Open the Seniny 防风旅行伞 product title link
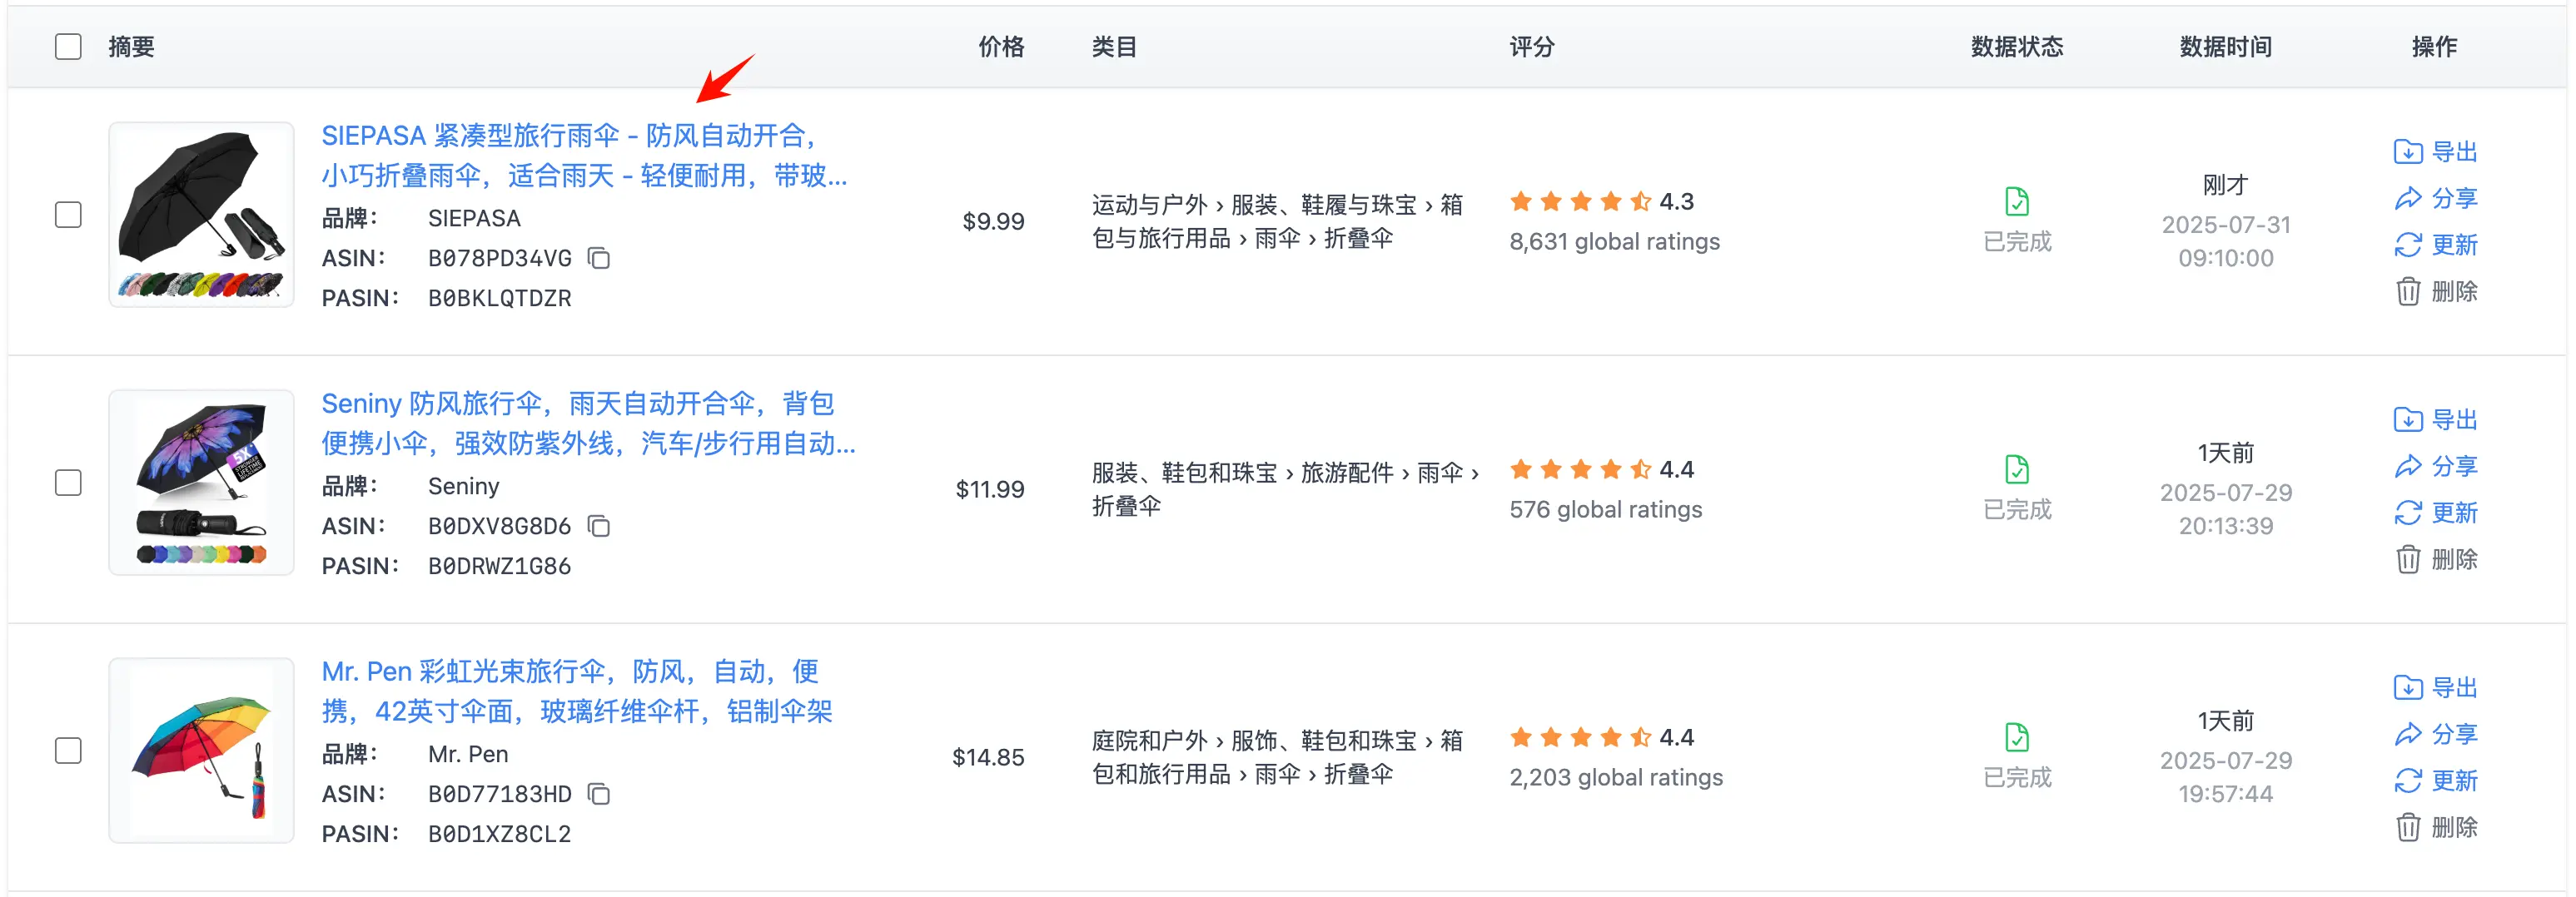 click(x=588, y=423)
